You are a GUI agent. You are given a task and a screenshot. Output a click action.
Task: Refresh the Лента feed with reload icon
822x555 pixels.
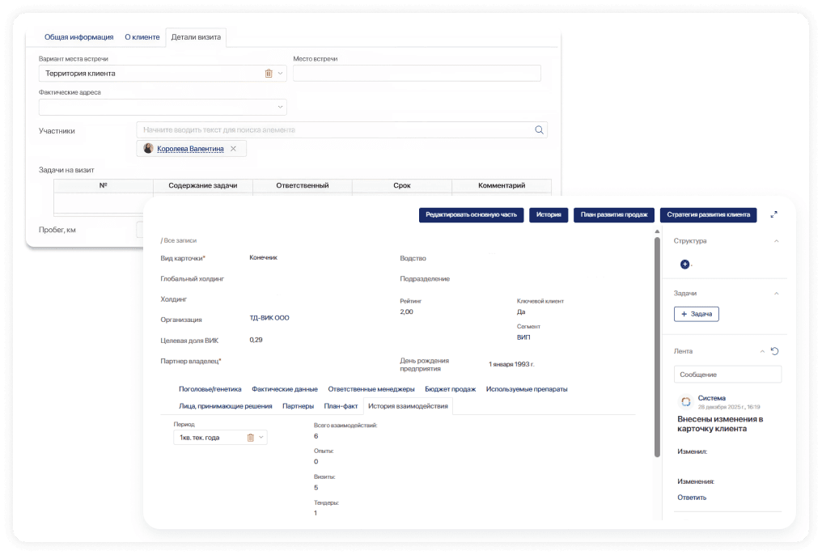tap(774, 351)
